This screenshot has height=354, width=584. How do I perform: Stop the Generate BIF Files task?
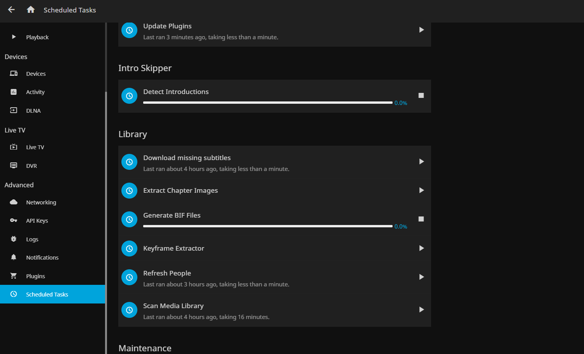421,219
